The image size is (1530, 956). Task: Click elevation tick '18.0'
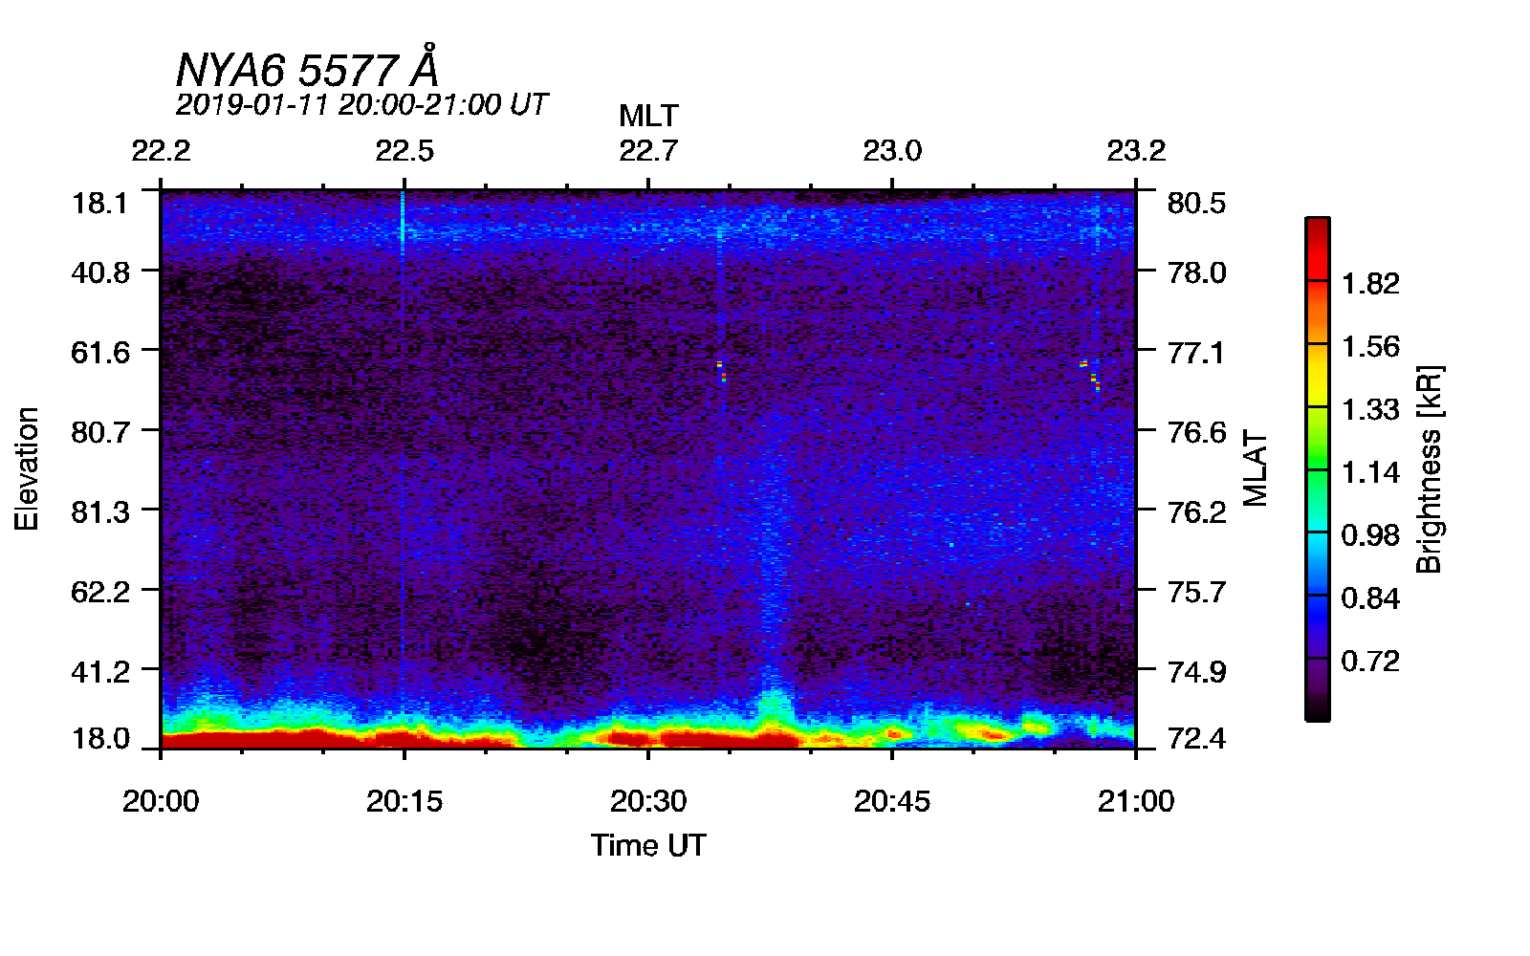pyautogui.click(x=100, y=738)
